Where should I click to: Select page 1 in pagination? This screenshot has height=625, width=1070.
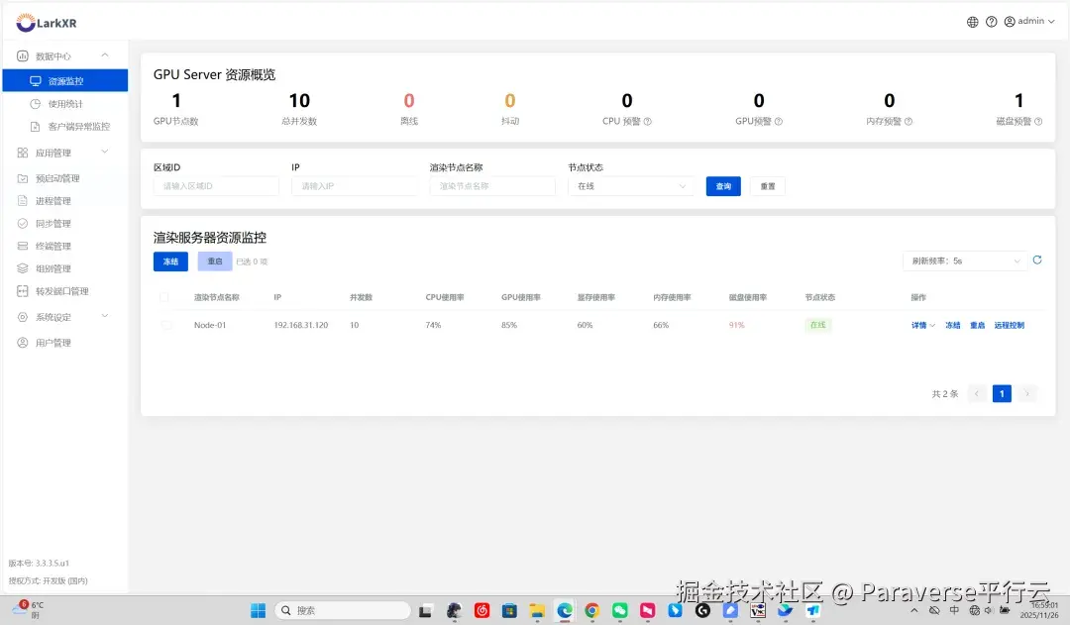pyautogui.click(x=1002, y=393)
